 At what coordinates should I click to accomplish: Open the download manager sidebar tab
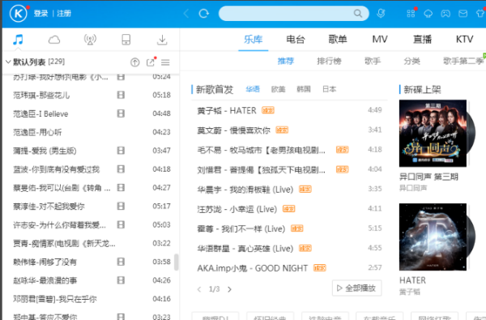162,40
